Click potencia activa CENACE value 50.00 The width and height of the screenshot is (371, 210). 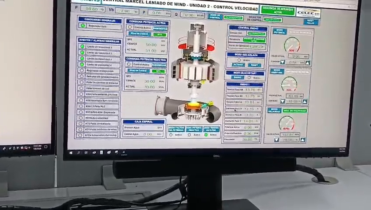coord(151,45)
